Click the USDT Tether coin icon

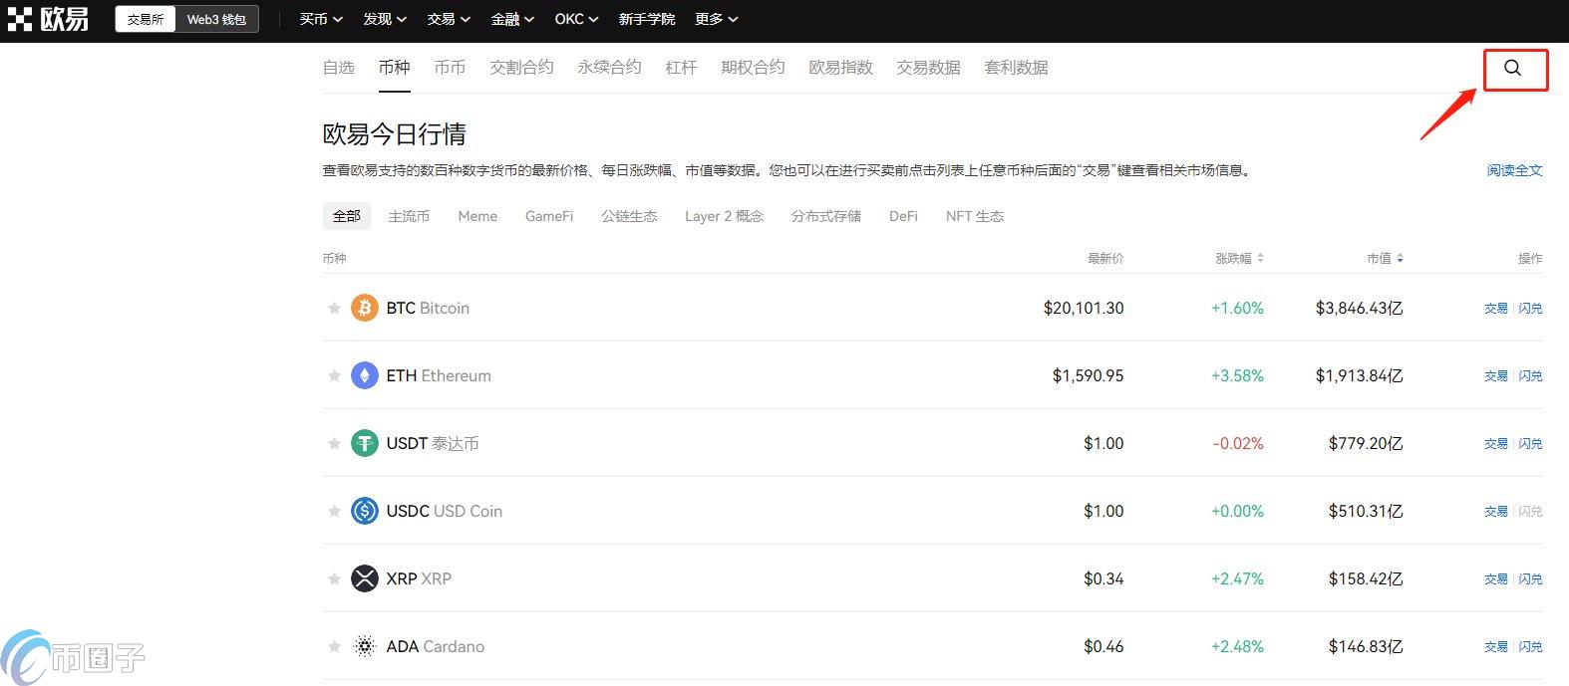click(x=365, y=443)
